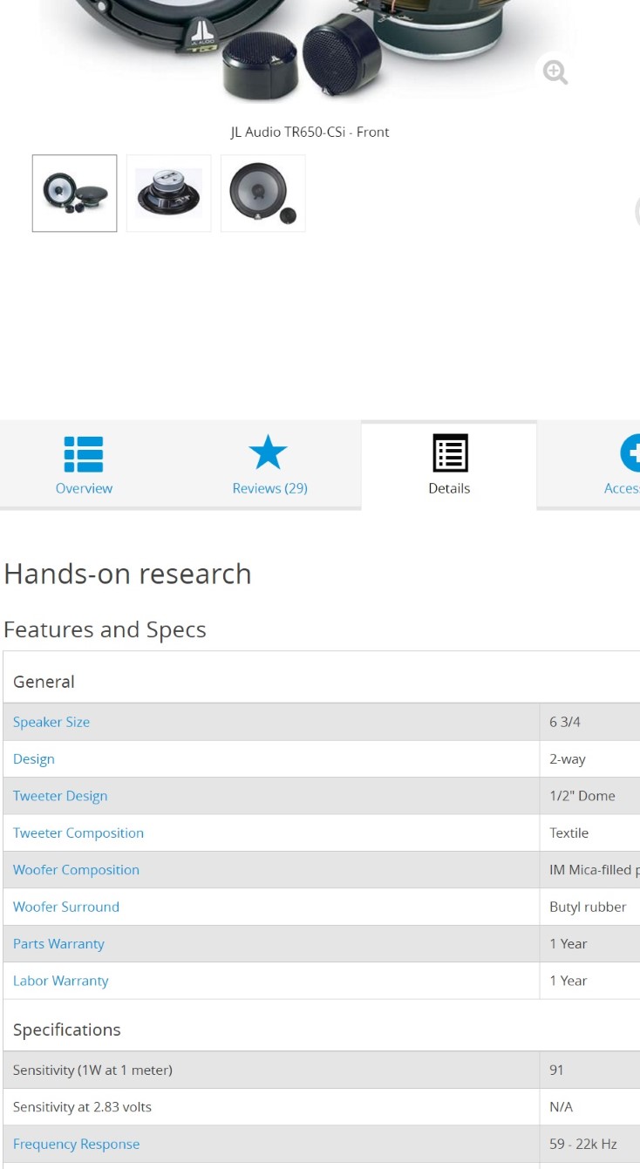Click the Accessories plus icon
The width and height of the screenshot is (640, 1169).
pyautogui.click(x=630, y=453)
